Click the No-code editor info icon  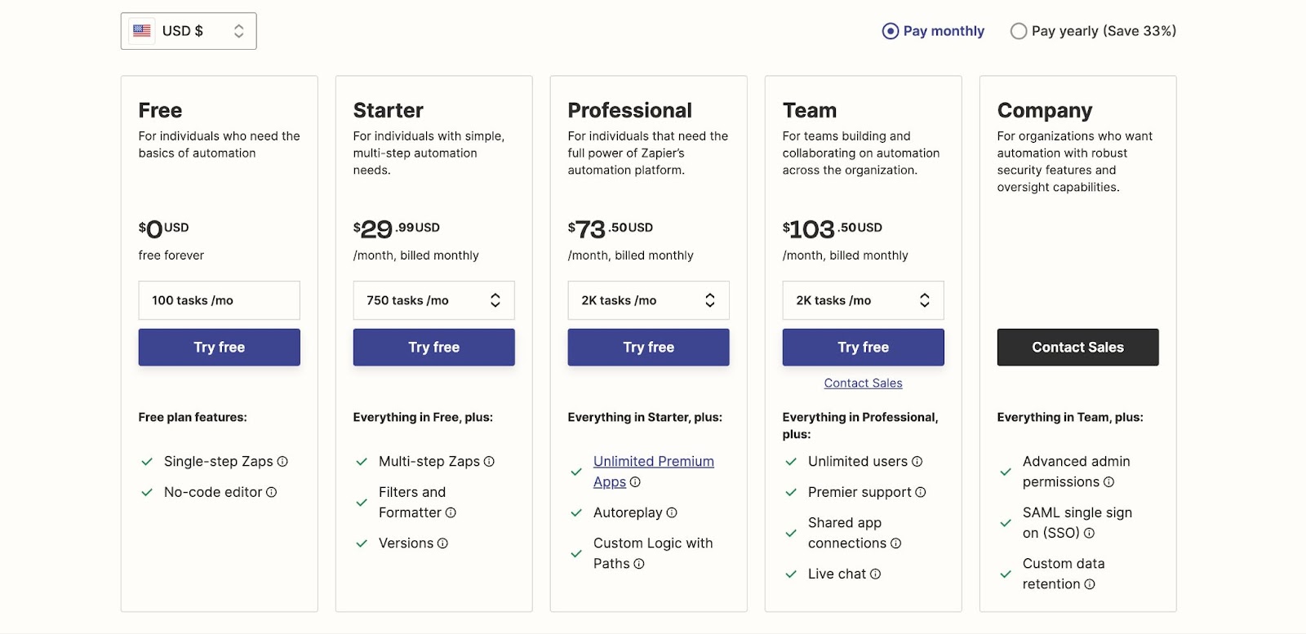coord(273,492)
